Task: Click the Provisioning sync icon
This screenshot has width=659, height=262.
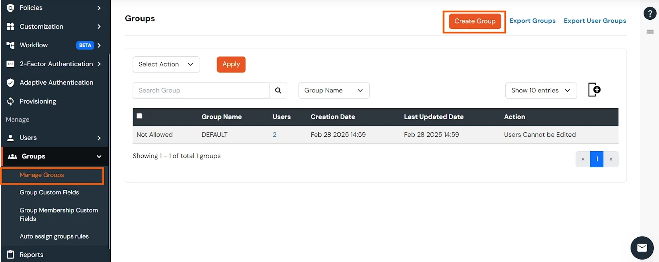Action: 11,101
